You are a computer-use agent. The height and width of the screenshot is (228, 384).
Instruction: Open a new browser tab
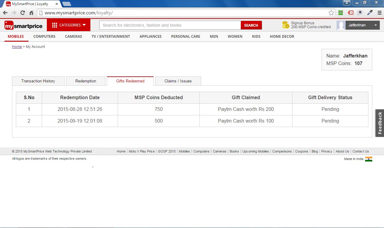tap(66, 4)
